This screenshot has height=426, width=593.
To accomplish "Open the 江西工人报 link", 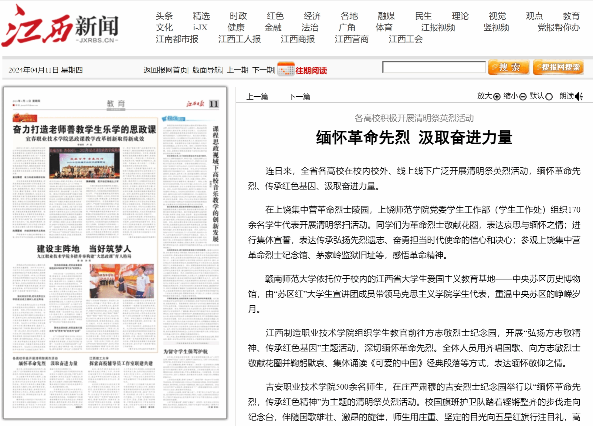I will pos(239,39).
